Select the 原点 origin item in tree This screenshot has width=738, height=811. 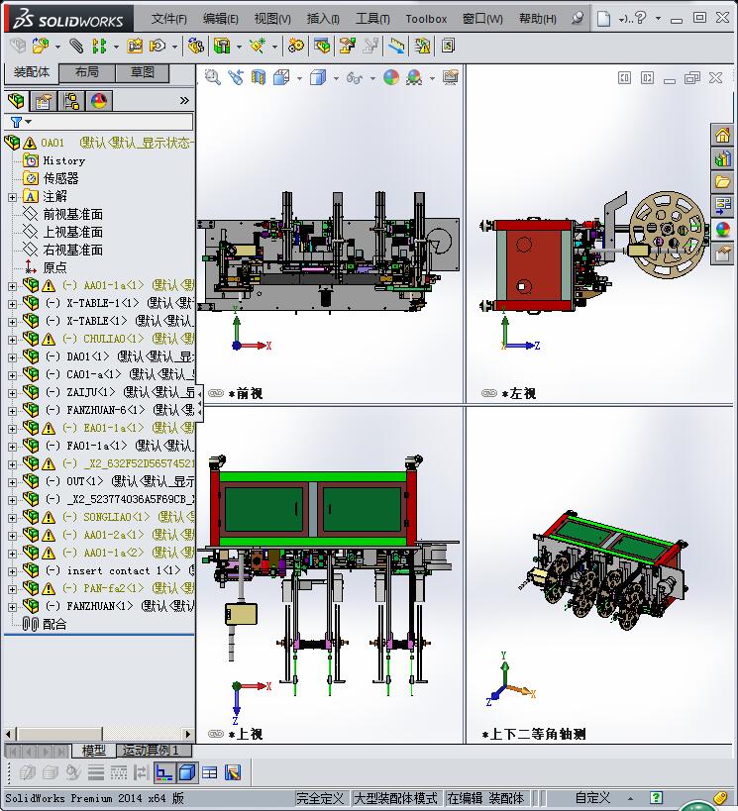point(54,268)
